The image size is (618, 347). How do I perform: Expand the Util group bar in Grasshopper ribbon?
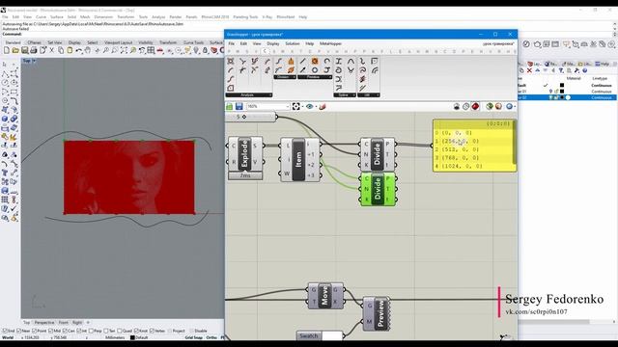coord(369,94)
